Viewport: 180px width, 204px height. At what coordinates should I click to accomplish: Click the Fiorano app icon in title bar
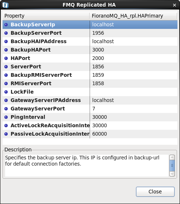click(x=5, y=5)
